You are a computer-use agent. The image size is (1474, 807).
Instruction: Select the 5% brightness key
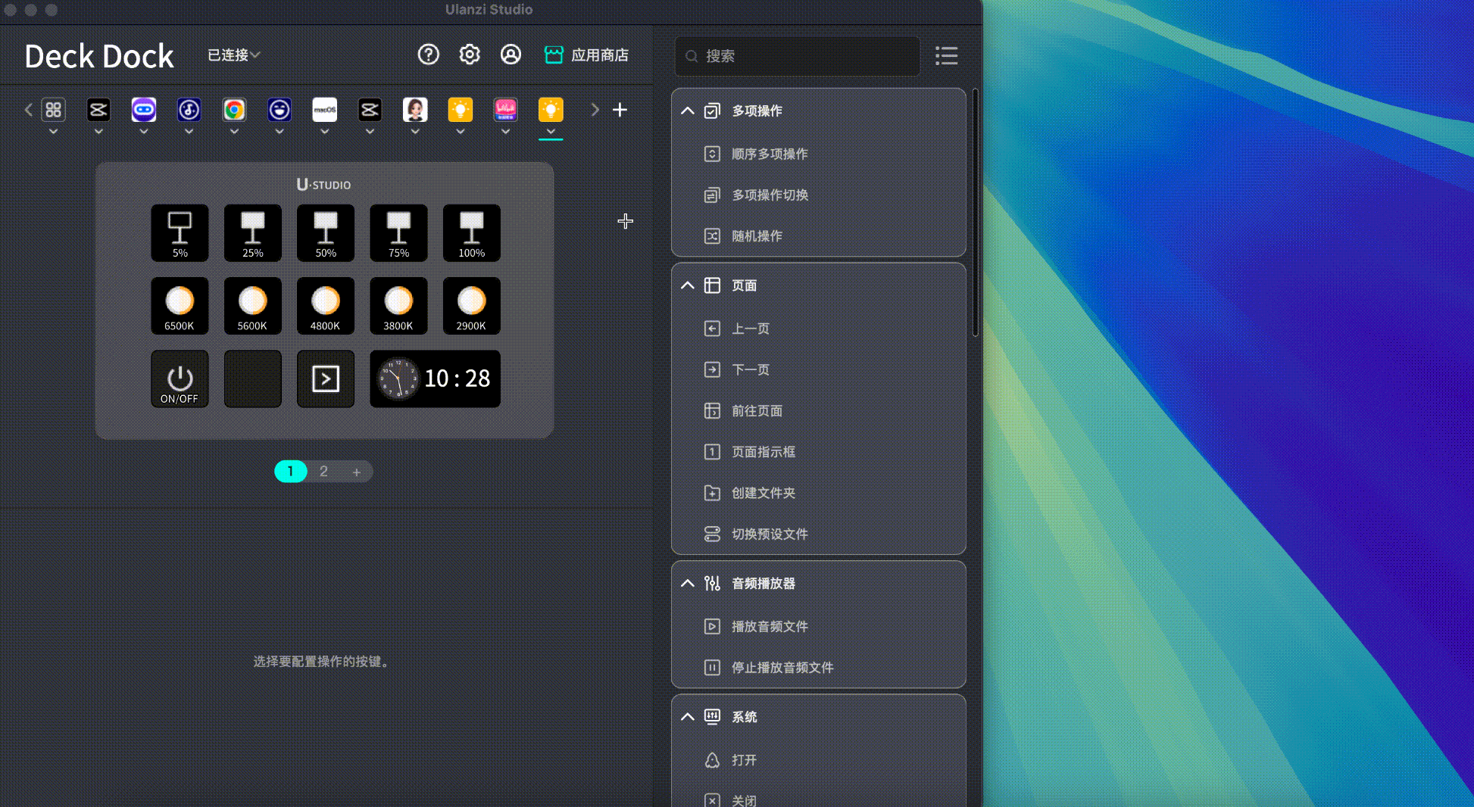180,232
